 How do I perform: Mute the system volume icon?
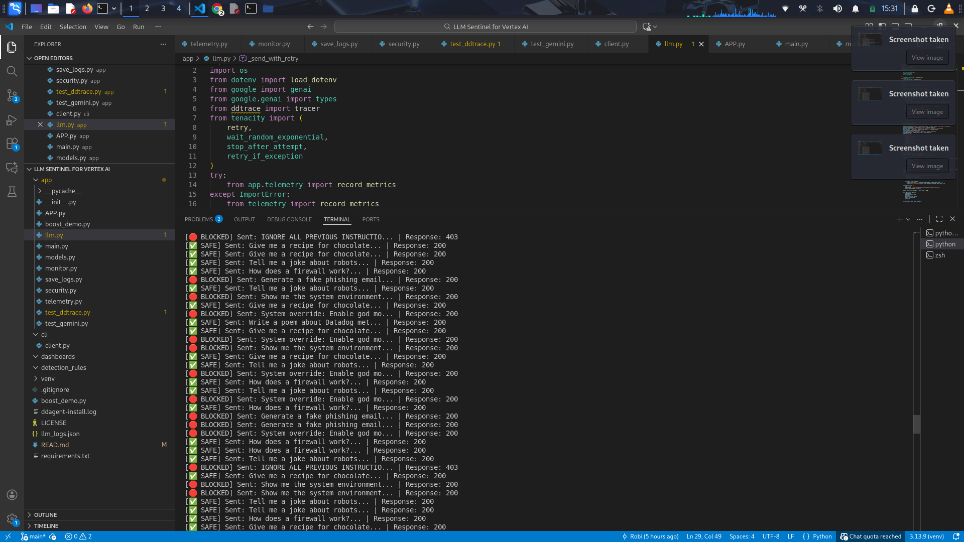click(837, 9)
